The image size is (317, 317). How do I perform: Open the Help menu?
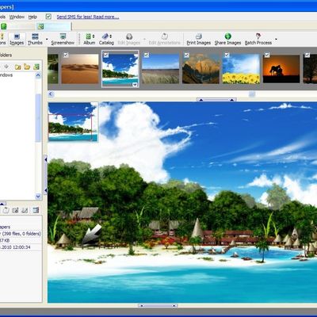click(32, 17)
